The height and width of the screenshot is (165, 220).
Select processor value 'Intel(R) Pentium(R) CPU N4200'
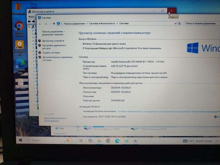pyautogui.click(x=137, y=62)
